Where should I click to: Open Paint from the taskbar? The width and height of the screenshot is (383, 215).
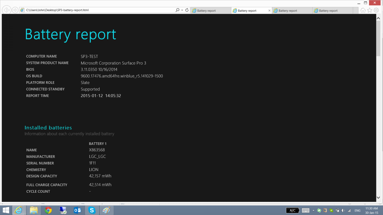coord(106,210)
